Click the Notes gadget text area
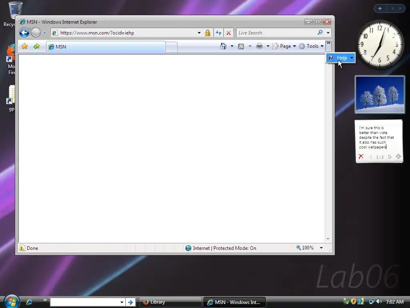 click(378, 138)
